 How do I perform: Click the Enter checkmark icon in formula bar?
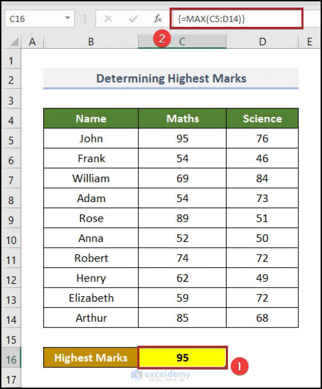(x=133, y=18)
